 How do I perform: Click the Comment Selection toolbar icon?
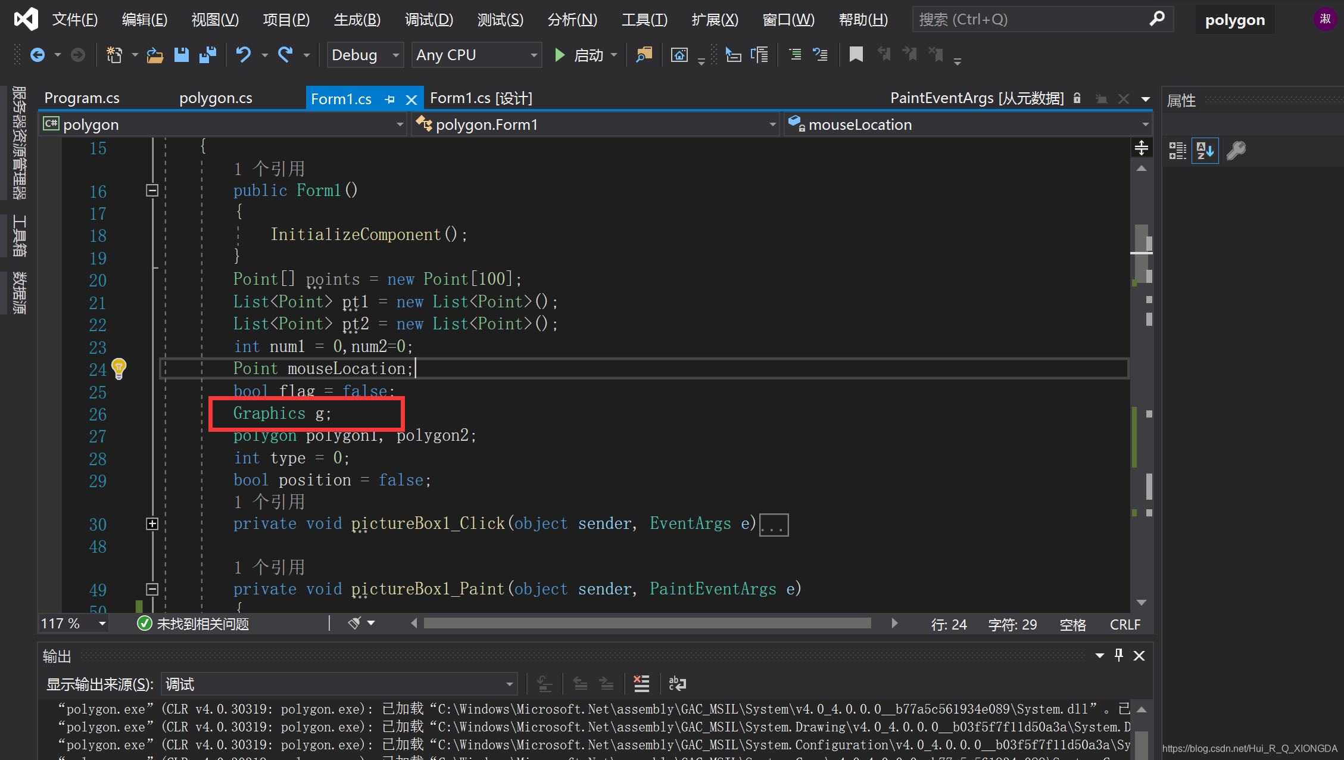point(795,55)
